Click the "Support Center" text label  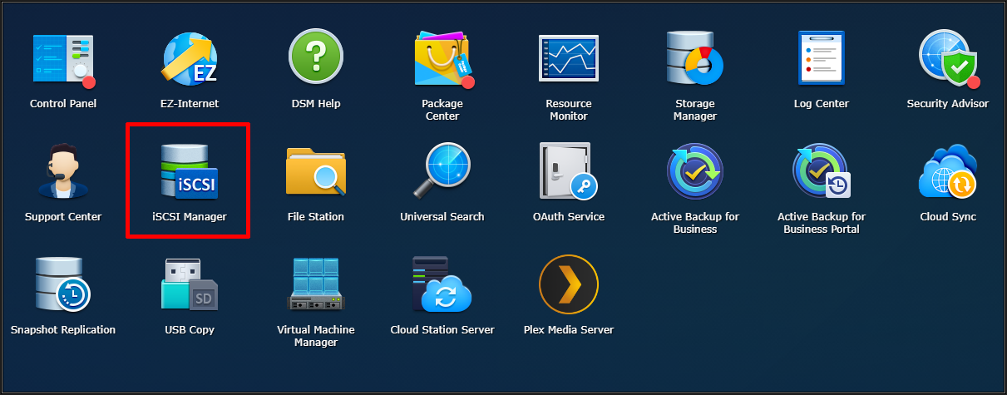pos(63,217)
